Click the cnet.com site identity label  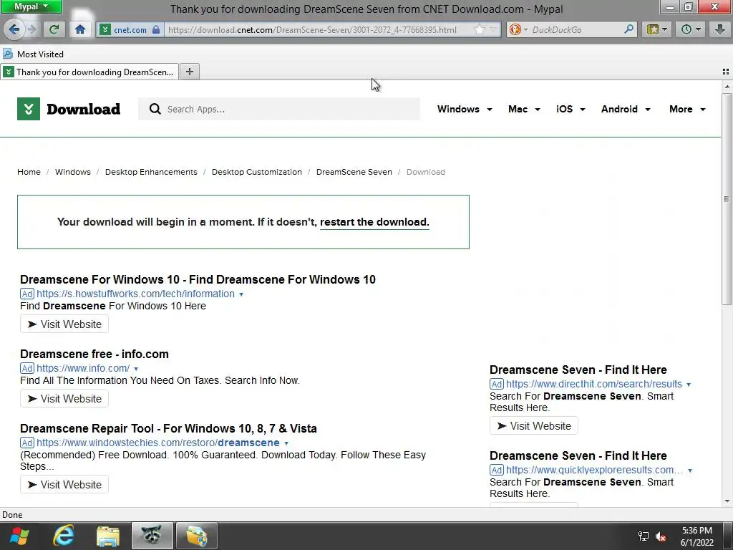130,30
